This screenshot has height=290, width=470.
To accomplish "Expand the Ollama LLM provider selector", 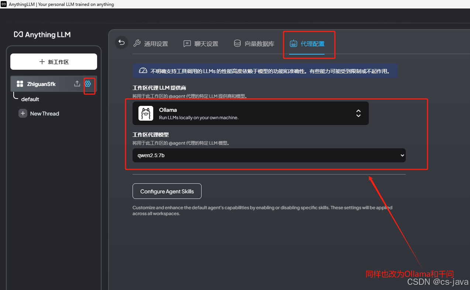I will (251, 113).
